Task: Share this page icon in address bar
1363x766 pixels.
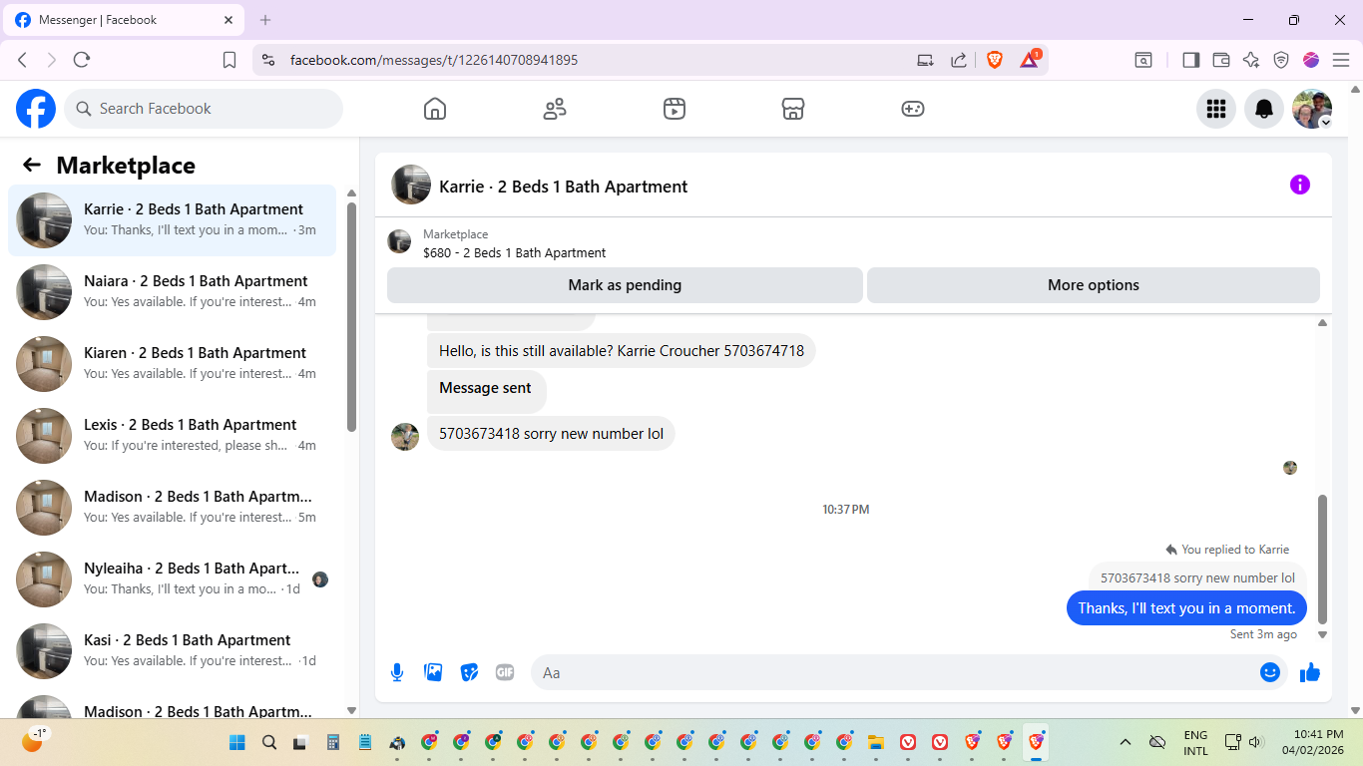Action: tap(959, 60)
